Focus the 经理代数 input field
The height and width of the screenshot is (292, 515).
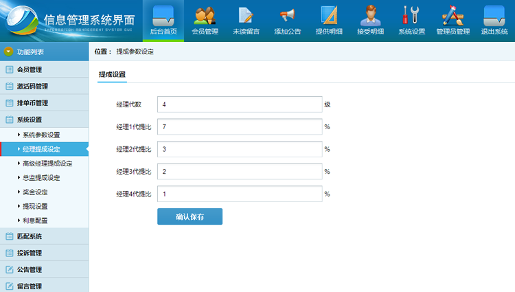240,104
